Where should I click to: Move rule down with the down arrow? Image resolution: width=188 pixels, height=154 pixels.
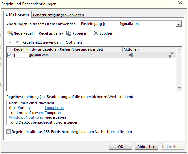click(17, 42)
